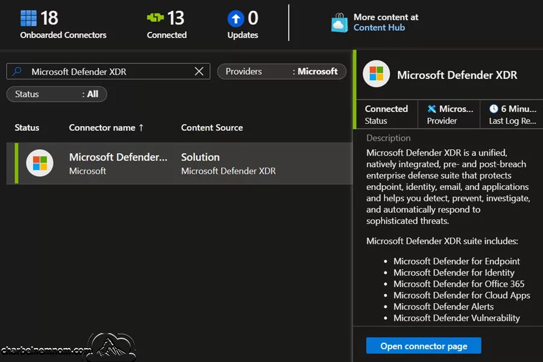The height and width of the screenshot is (362, 543).
Task: Click the 18 Onboarded Connectors count
Action: (49, 18)
